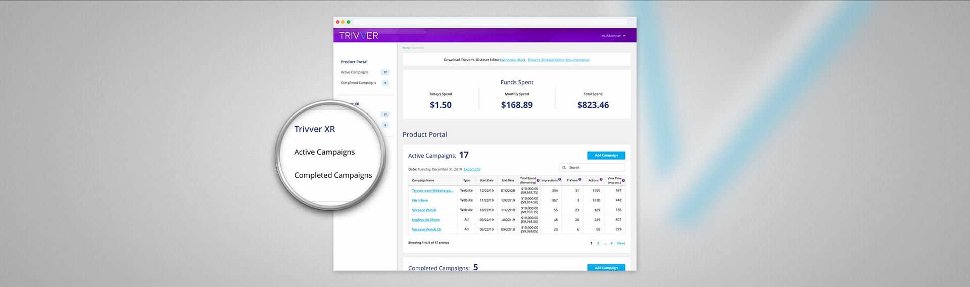Download the Windows 3D Asset Editor
Screen dimensions: 970x287
tap(508, 60)
